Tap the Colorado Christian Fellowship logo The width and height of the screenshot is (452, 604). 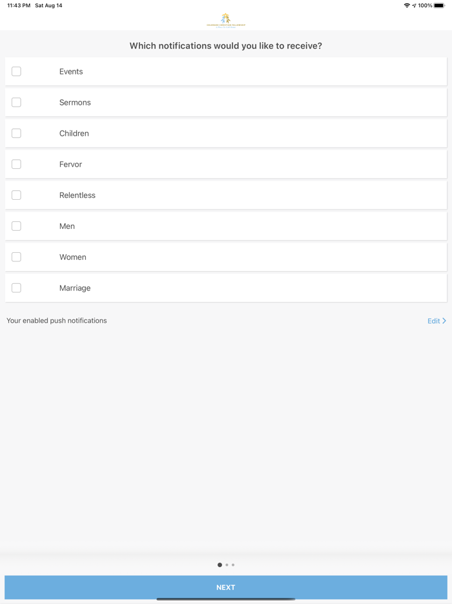coord(226,21)
